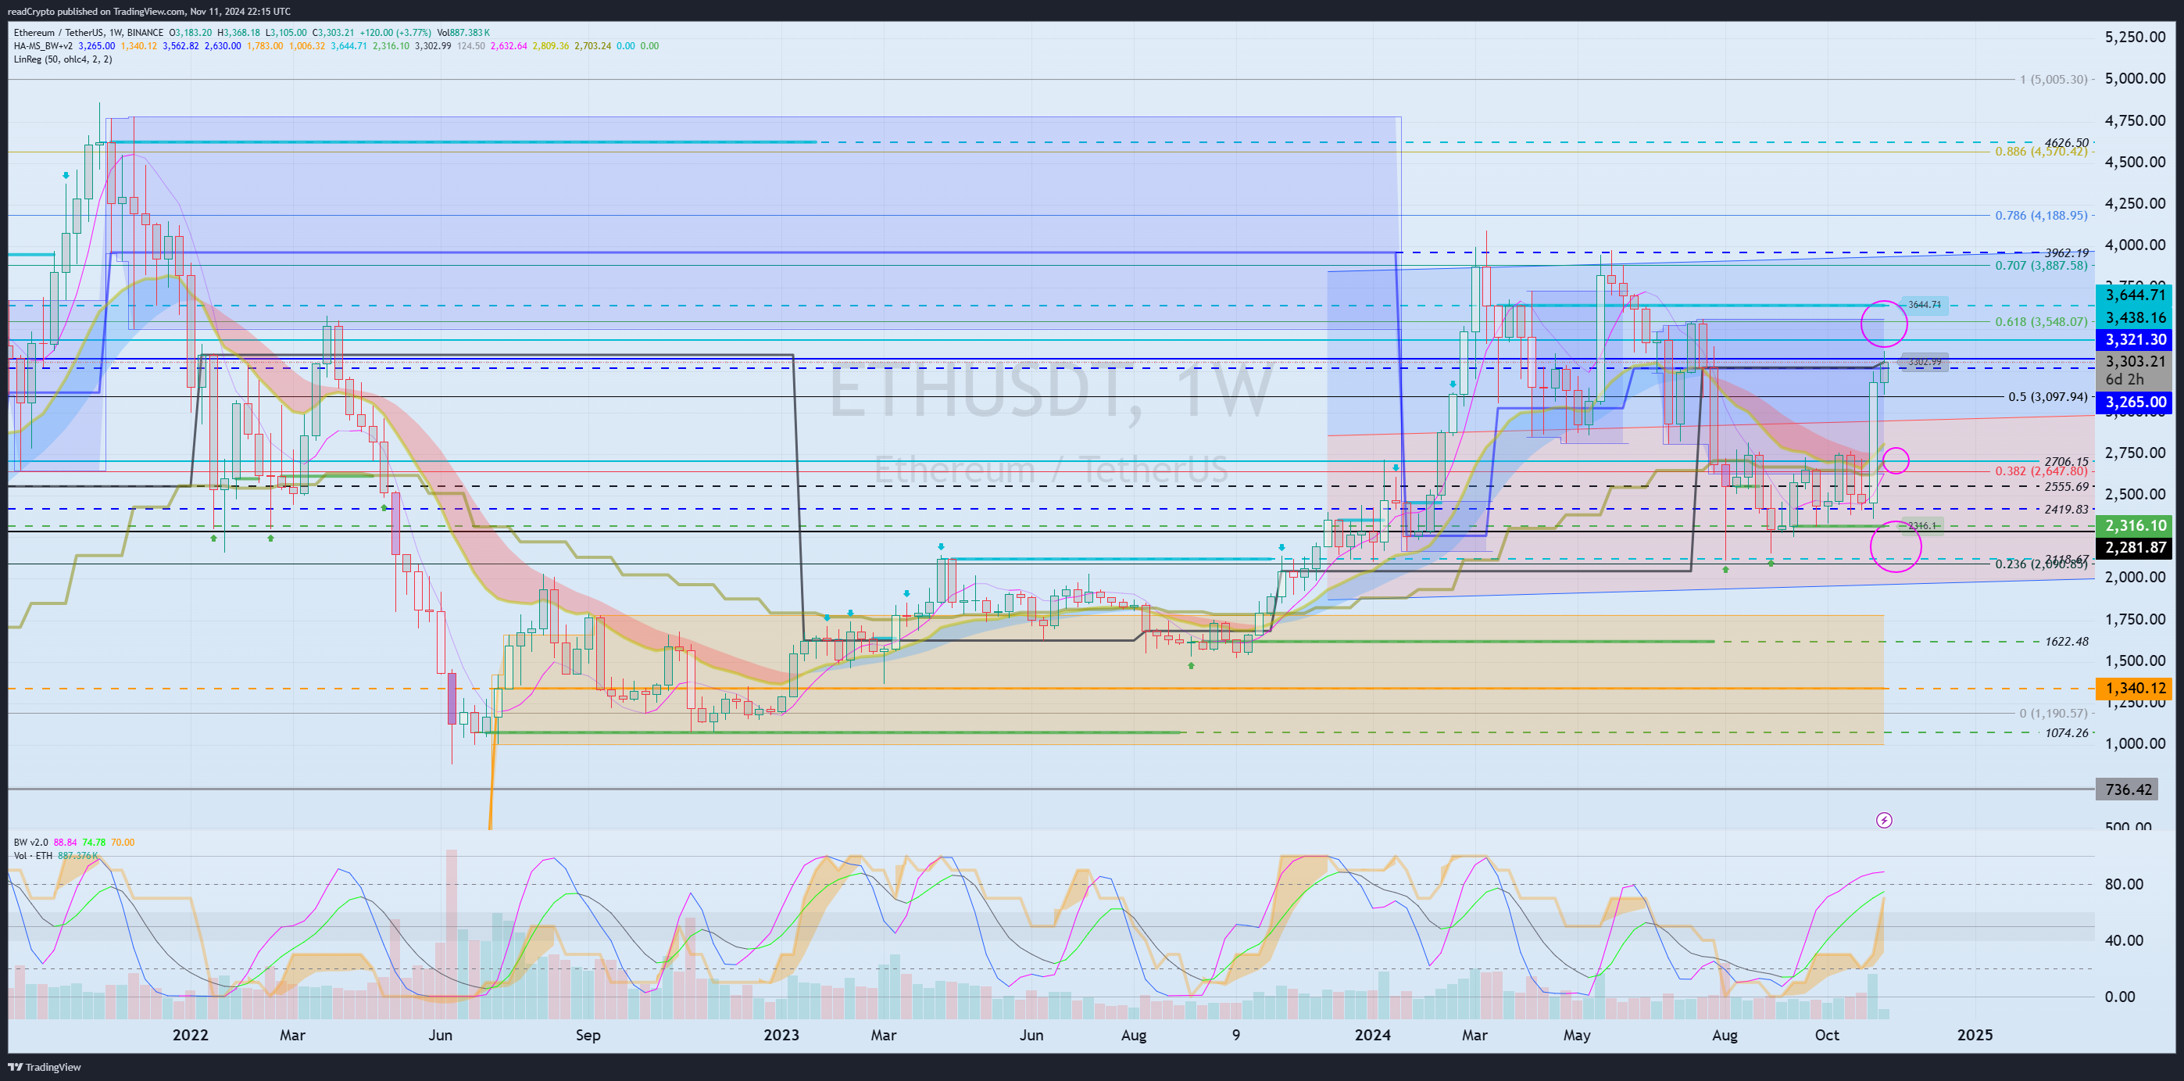
Task: Click the small 3302.99 chart tag
Action: pyautogui.click(x=1925, y=361)
